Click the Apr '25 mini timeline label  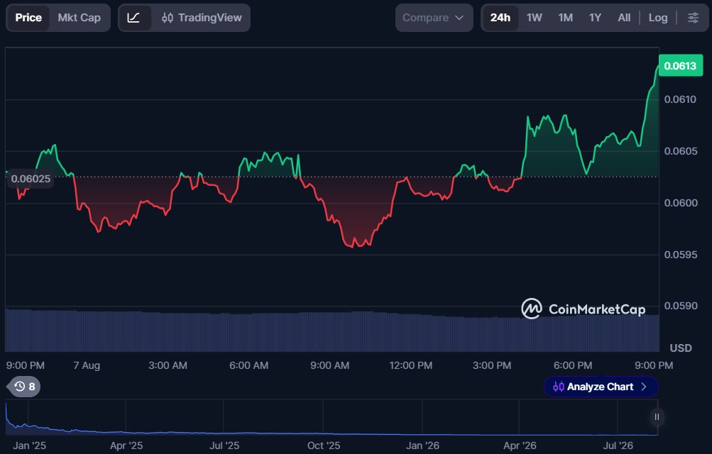(126, 445)
